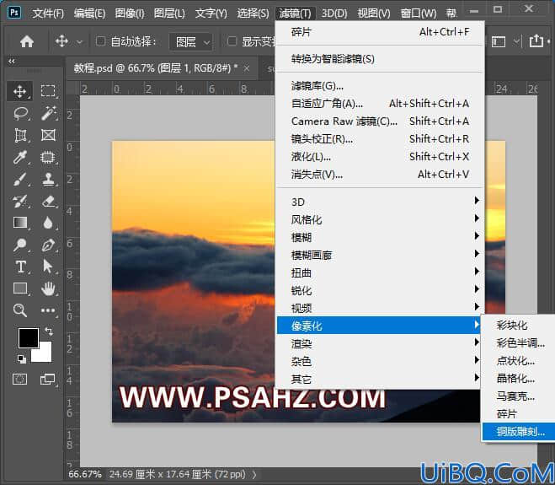Select the Pen tool
555x485 pixels.
[x=48, y=245]
